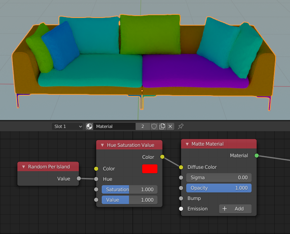Click the green Material output socket

257,156
